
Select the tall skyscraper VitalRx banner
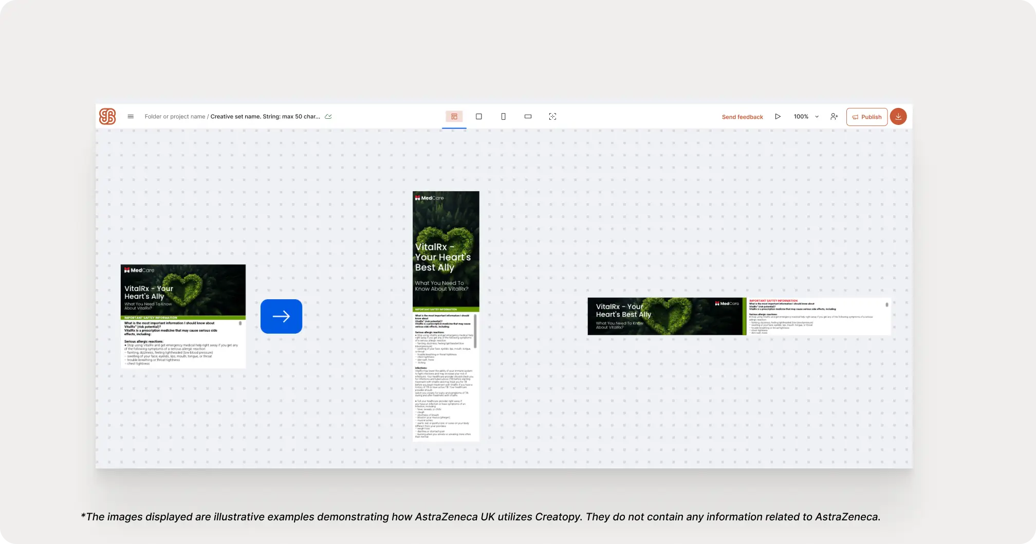(x=446, y=316)
